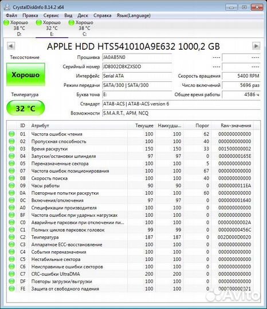Click status icon for Аварийные парковки row
This screenshot has height=309, width=267.
(x=11, y=222)
